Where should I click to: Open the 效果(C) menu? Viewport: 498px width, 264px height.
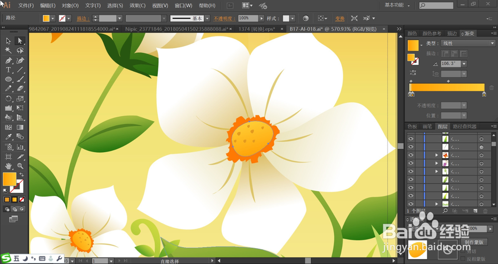click(x=137, y=5)
